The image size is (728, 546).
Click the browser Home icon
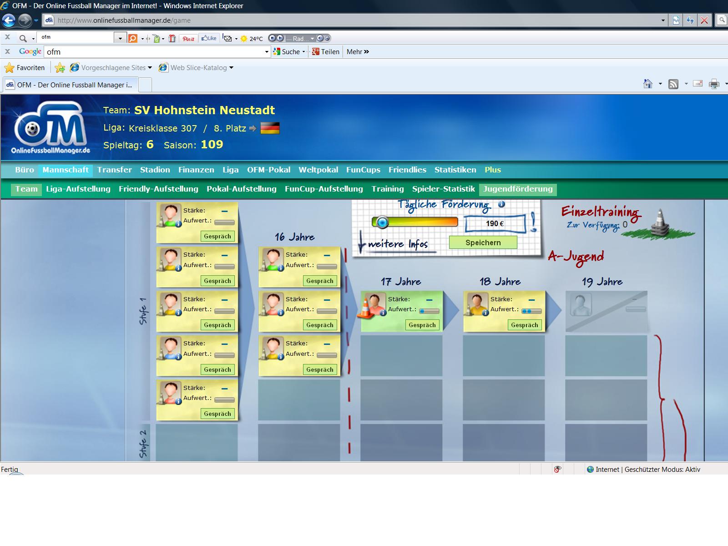pos(648,84)
